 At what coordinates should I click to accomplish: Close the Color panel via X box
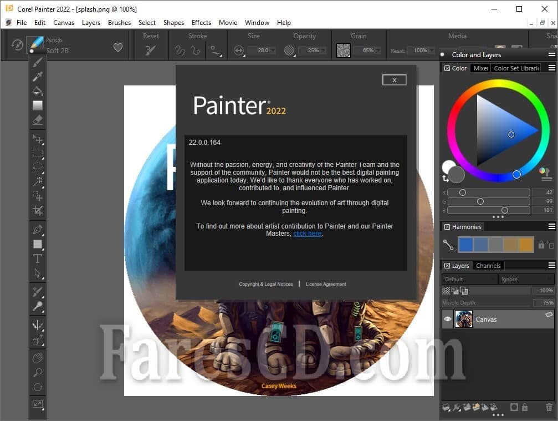(x=447, y=68)
